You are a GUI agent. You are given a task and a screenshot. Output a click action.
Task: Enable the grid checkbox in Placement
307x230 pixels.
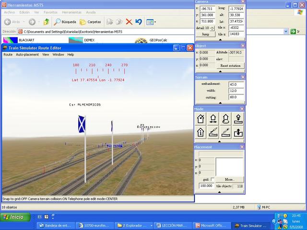[x=213, y=180]
